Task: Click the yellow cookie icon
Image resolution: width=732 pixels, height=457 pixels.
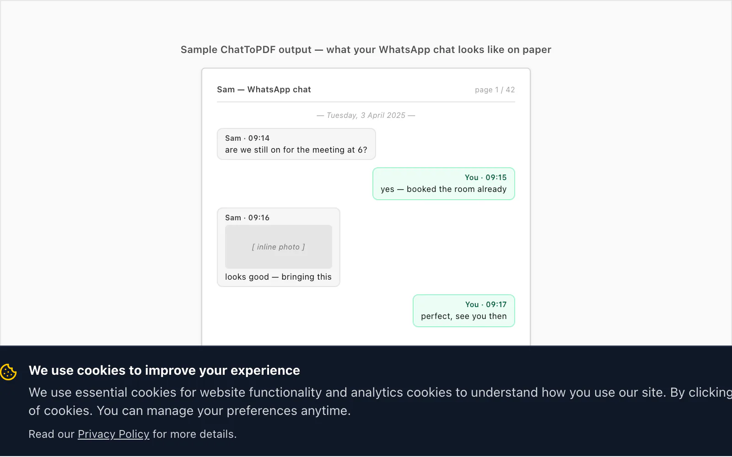Action: pyautogui.click(x=9, y=372)
